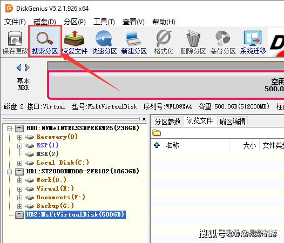Viewport: 284px width, 243px height.
Task: Expand the Recovery(0) partition node
Action: (19, 137)
